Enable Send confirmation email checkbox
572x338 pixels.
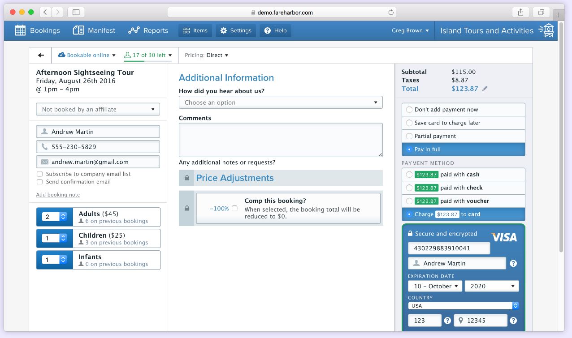pos(40,182)
